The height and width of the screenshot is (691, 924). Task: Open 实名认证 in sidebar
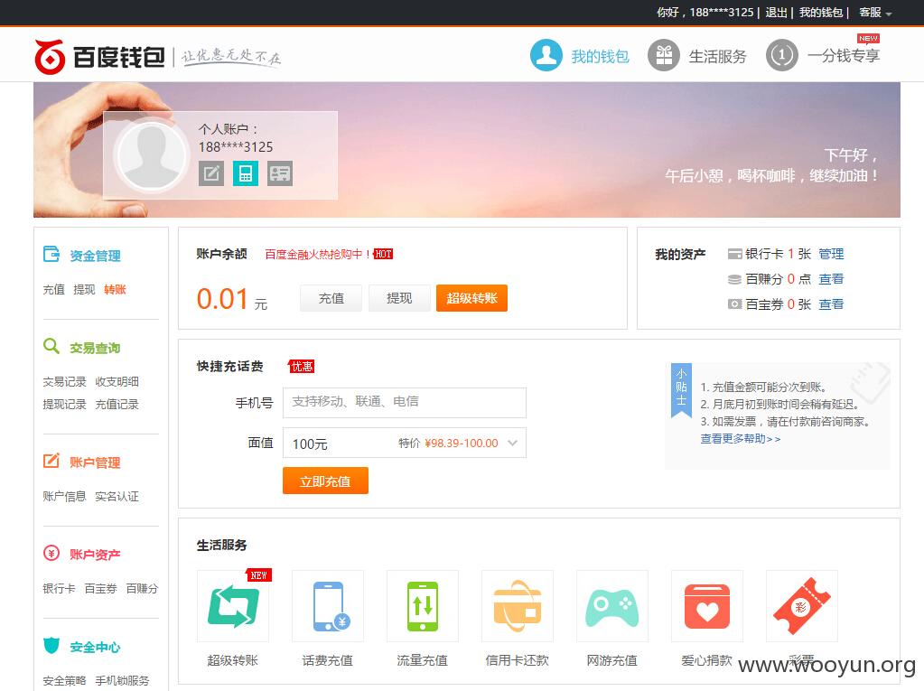pyautogui.click(x=117, y=497)
